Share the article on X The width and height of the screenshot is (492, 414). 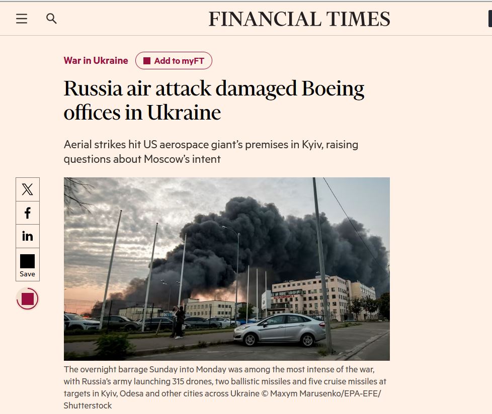pyautogui.click(x=27, y=189)
